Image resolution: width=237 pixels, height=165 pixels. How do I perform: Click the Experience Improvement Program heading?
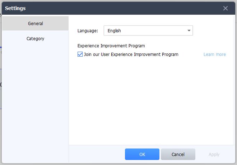coord(111,46)
